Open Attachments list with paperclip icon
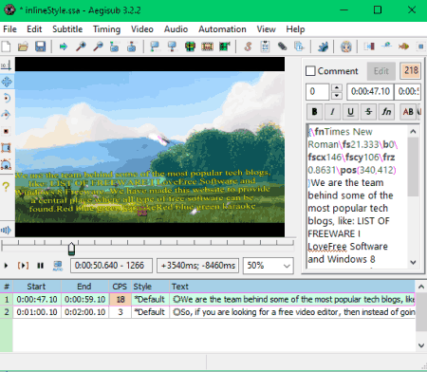 coord(282,46)
